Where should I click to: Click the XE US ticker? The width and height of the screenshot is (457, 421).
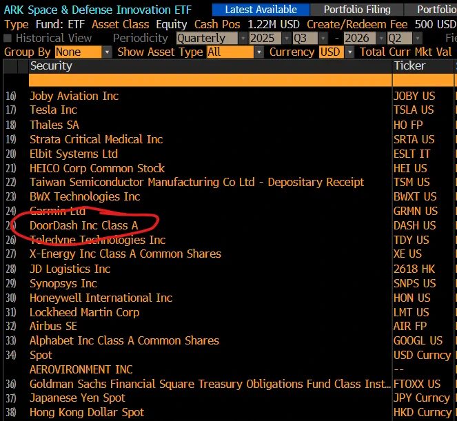[x=407, y=254]
